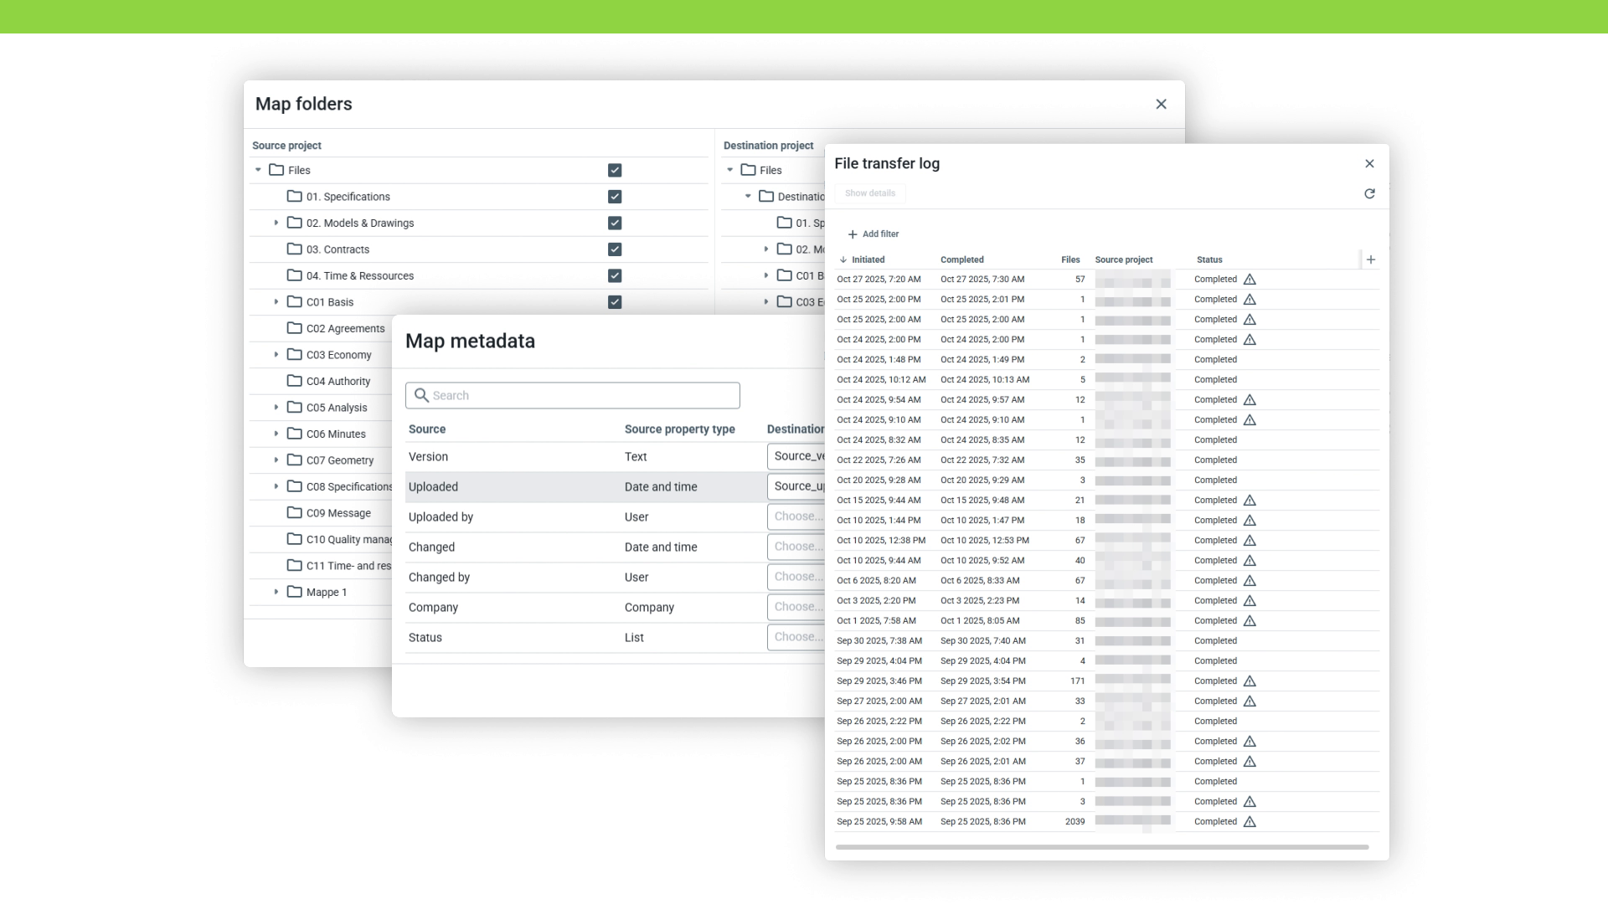Screen dimensions: 1608x904
Task: Open the Source_up dropdown for Uploaded
Action: coord(796,486)
